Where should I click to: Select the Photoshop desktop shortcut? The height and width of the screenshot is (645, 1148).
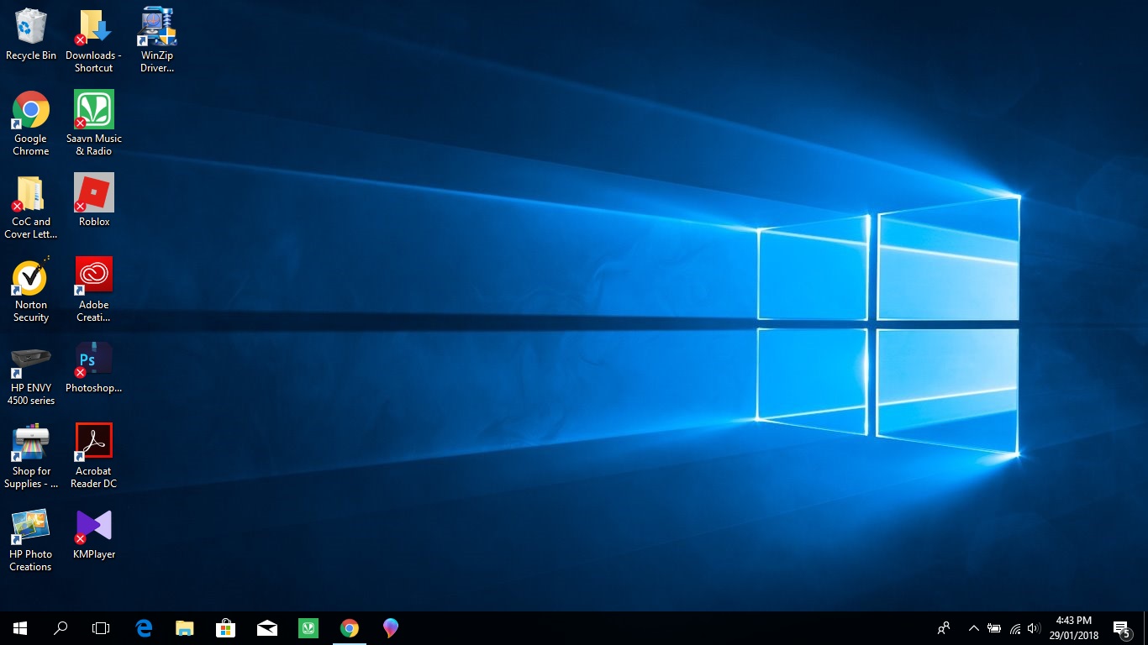(94, 367)
